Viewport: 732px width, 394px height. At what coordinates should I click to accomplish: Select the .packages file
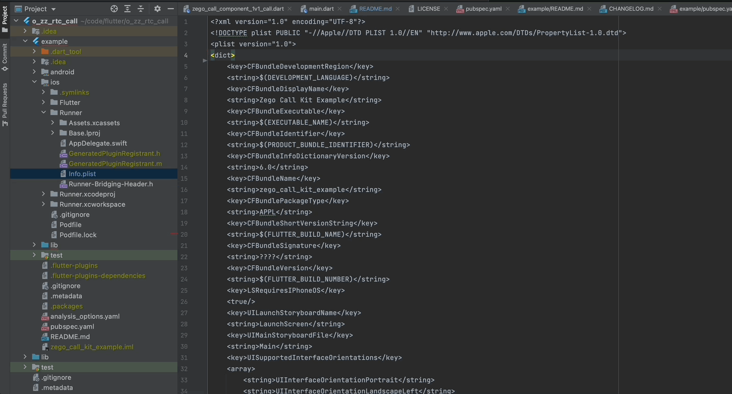click(x=66, y=306)
